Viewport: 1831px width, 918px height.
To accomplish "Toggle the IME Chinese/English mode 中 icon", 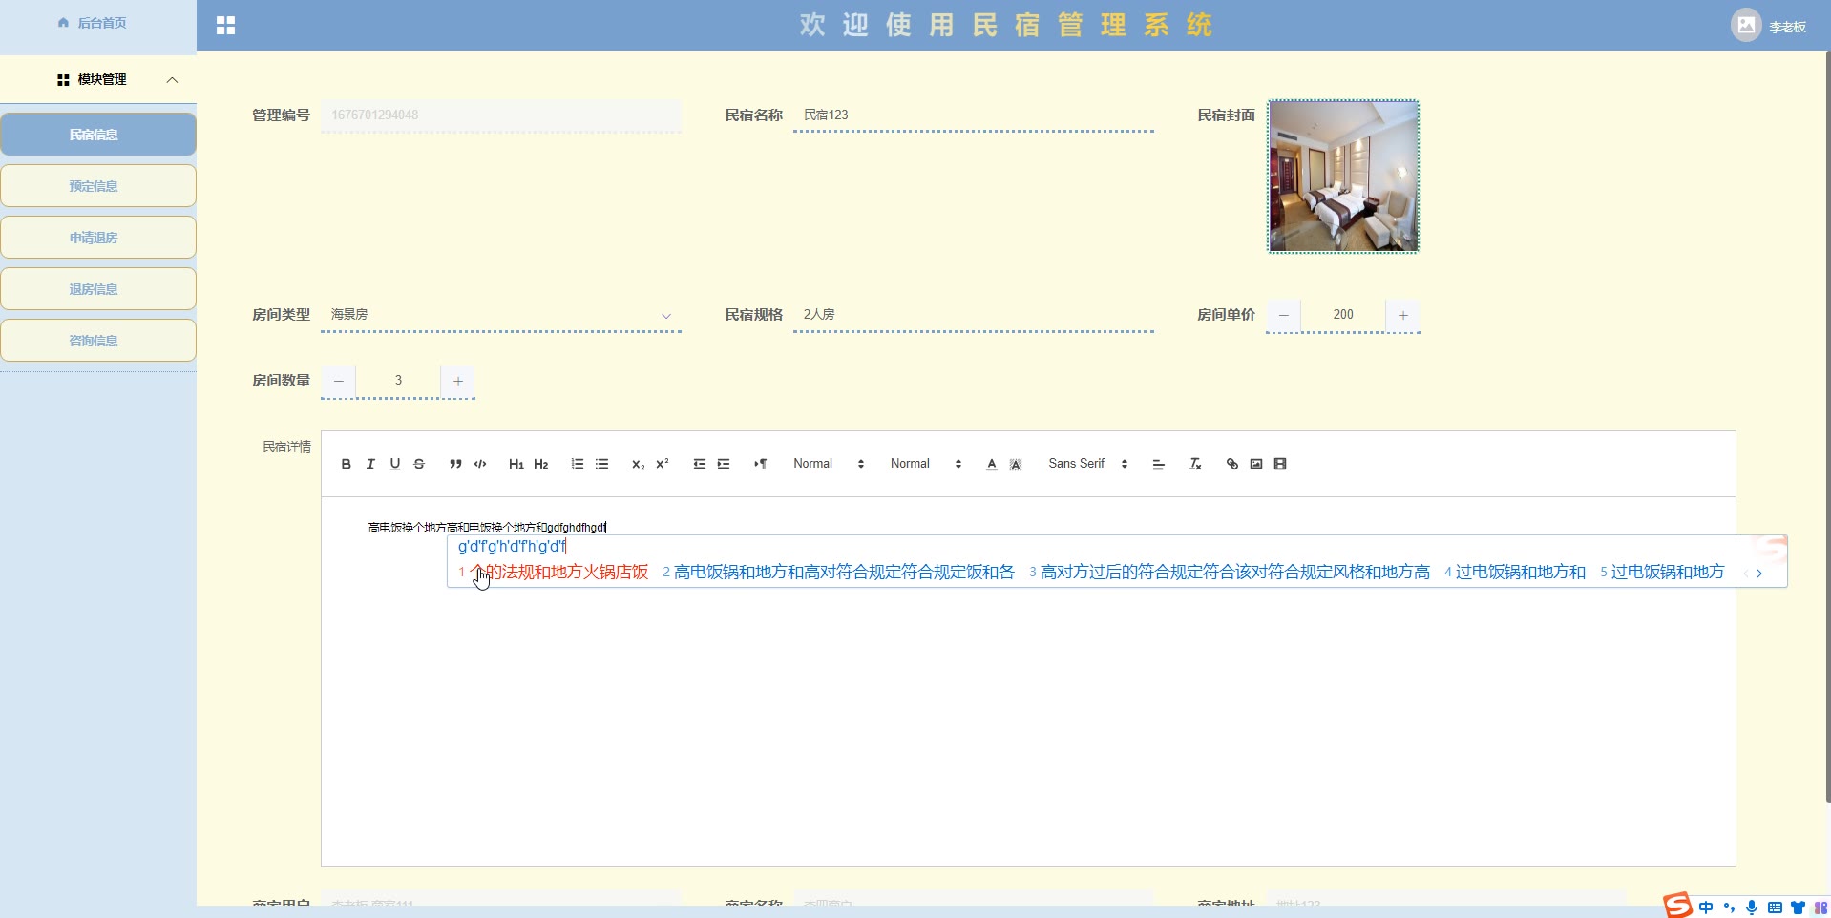I will click(x=1706, y=908).
